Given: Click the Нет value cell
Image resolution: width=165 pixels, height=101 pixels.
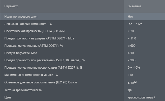Looking at the screenshot, I should click(130, 17).
